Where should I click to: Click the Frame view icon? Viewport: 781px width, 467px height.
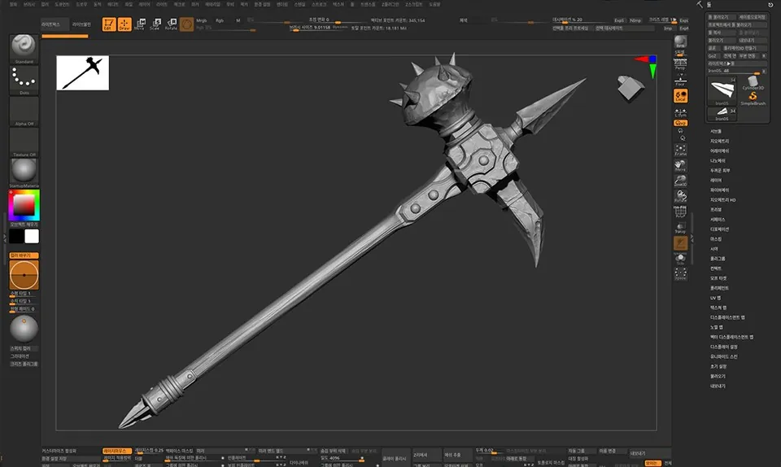pos(680,150)
